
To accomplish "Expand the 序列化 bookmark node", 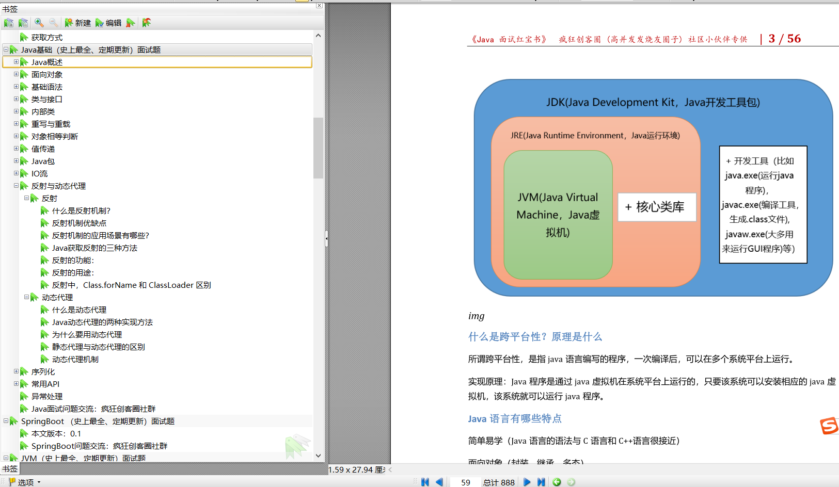I will pyautogui.click(x=16, y=371).
